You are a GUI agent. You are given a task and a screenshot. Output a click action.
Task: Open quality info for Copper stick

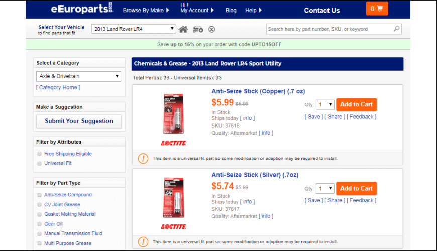click(x=266, y=133)
